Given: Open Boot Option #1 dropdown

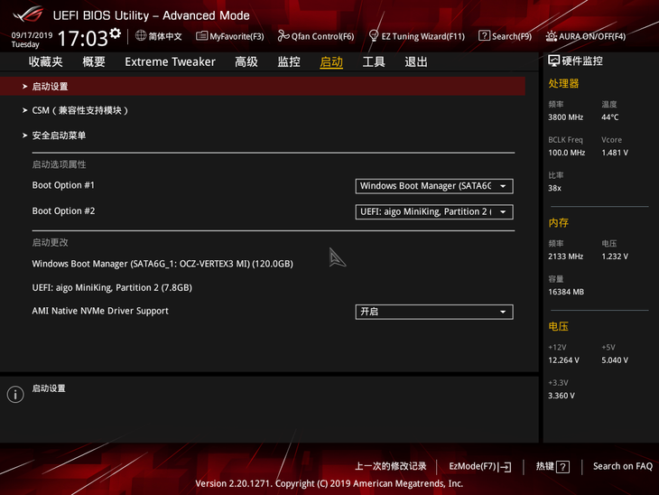Looking at the screenshot, I should click(x=434, y=186).
